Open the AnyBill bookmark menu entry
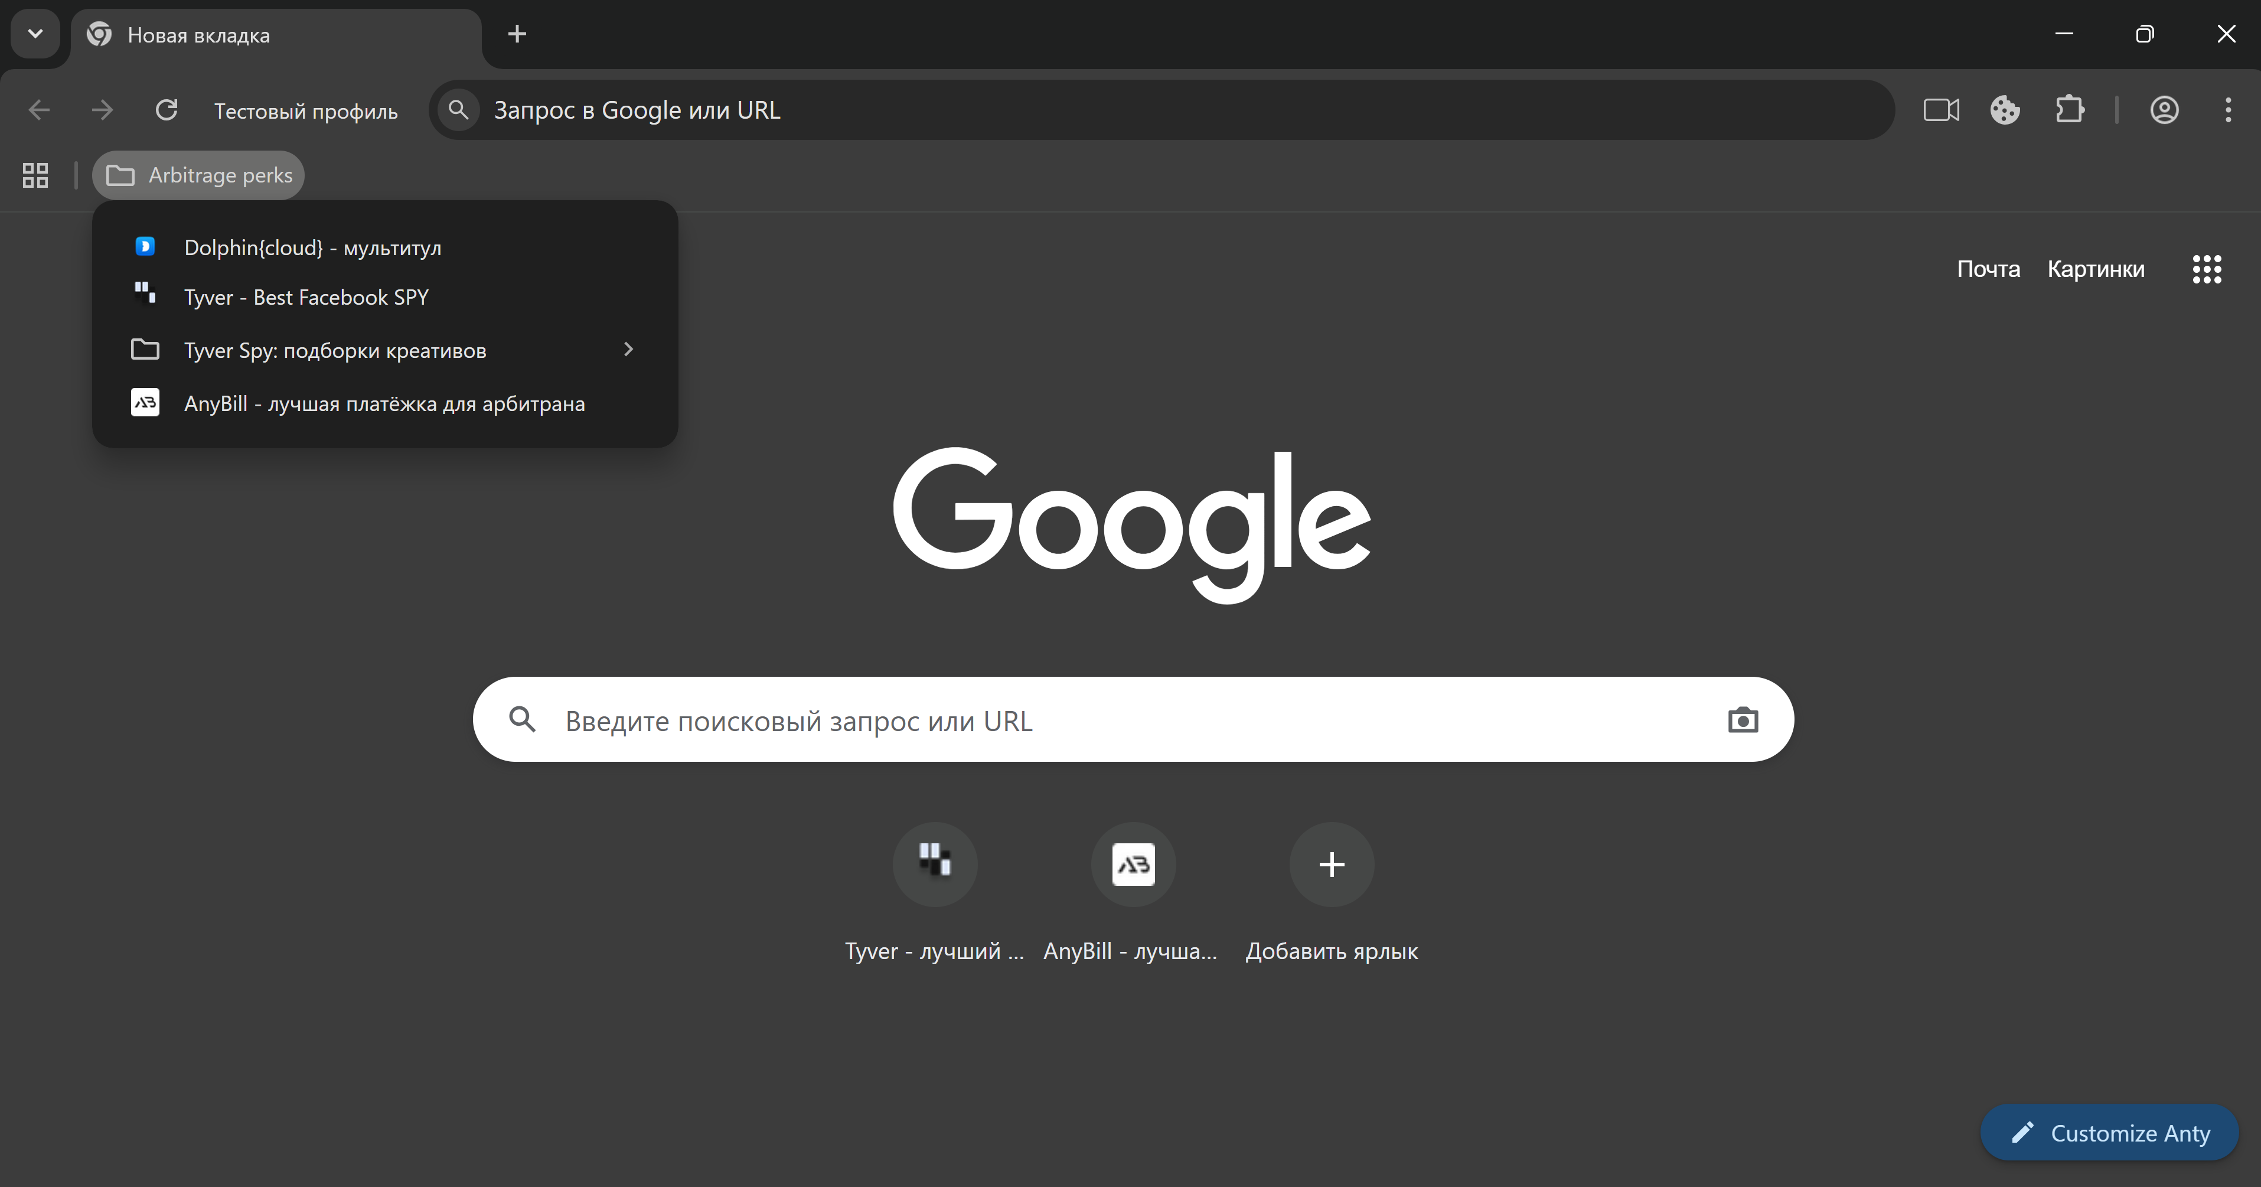Image resolution: width=2261 pixels, height=1187 pixels. 384,404
